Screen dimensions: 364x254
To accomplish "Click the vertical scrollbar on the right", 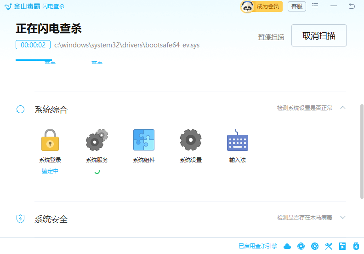I will 361,152.
